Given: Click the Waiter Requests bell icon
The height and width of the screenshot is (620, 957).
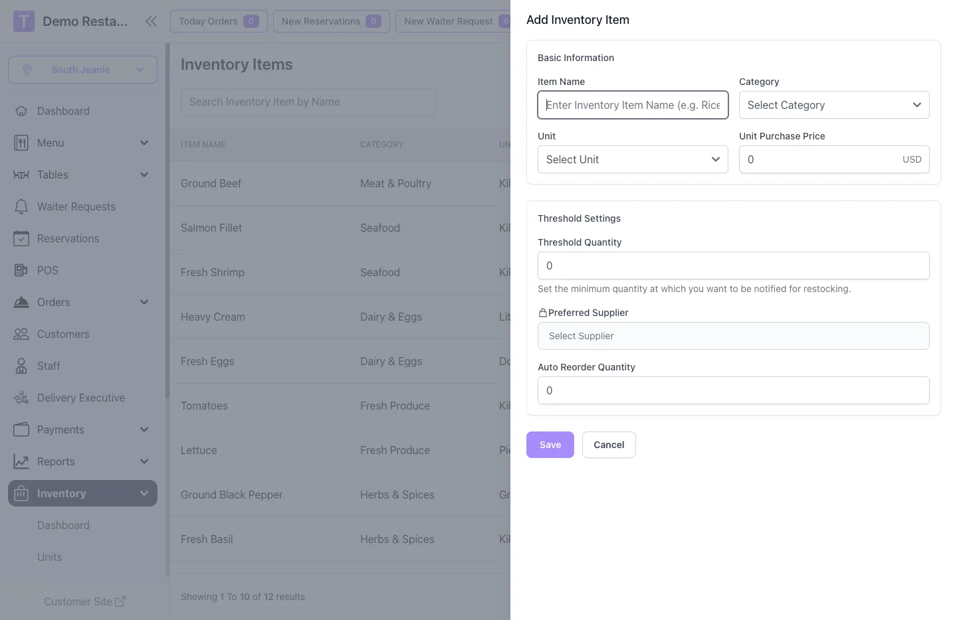Looking at the screenshot, I should point(21,206).
